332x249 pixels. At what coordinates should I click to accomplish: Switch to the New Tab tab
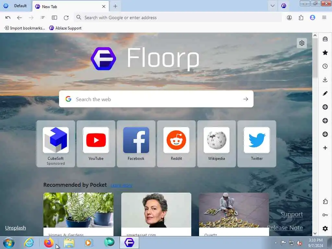tap(70, 6)
